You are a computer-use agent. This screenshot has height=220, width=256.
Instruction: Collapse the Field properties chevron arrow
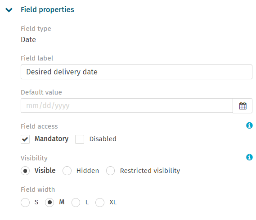click(9, 10)
